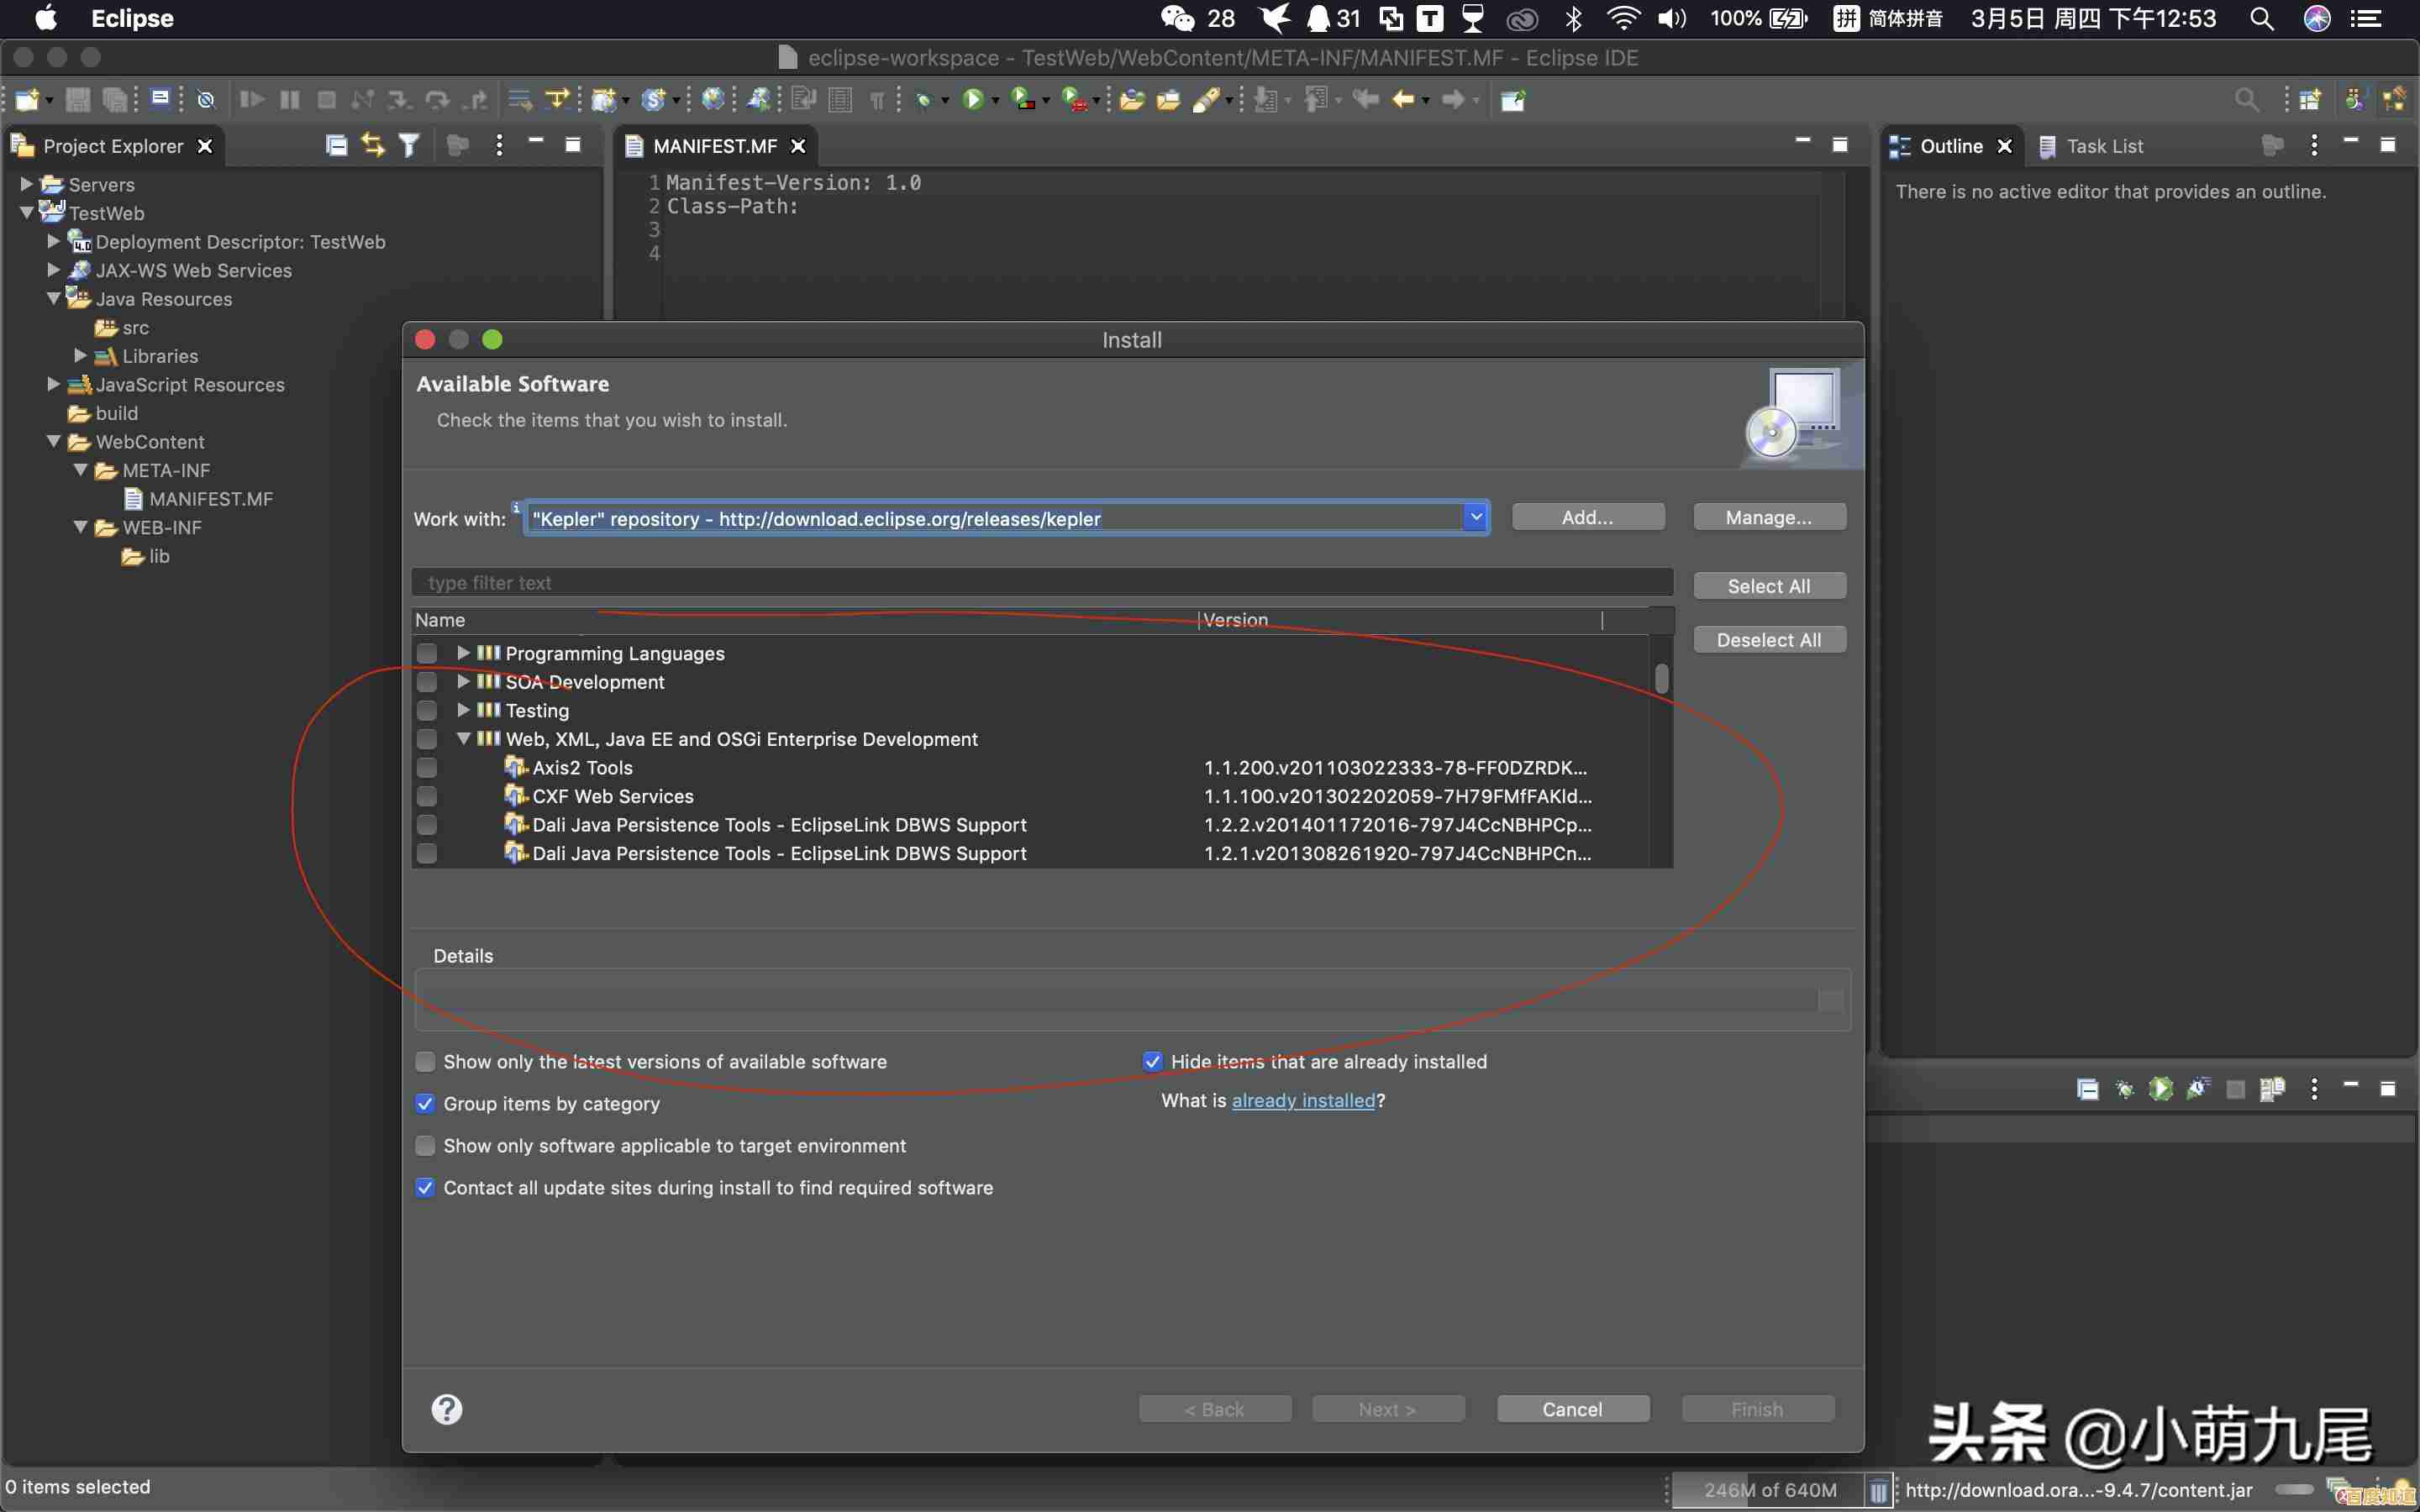The image size is (2420, 1512).
Task: Click the Run green play toolbar icon
Action: point(972,99)
